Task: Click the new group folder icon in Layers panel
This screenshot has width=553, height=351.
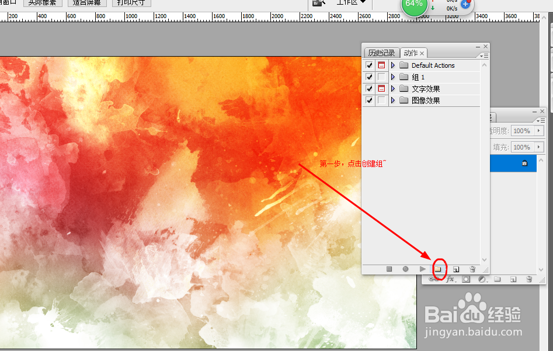Action: tap(498, 279)
